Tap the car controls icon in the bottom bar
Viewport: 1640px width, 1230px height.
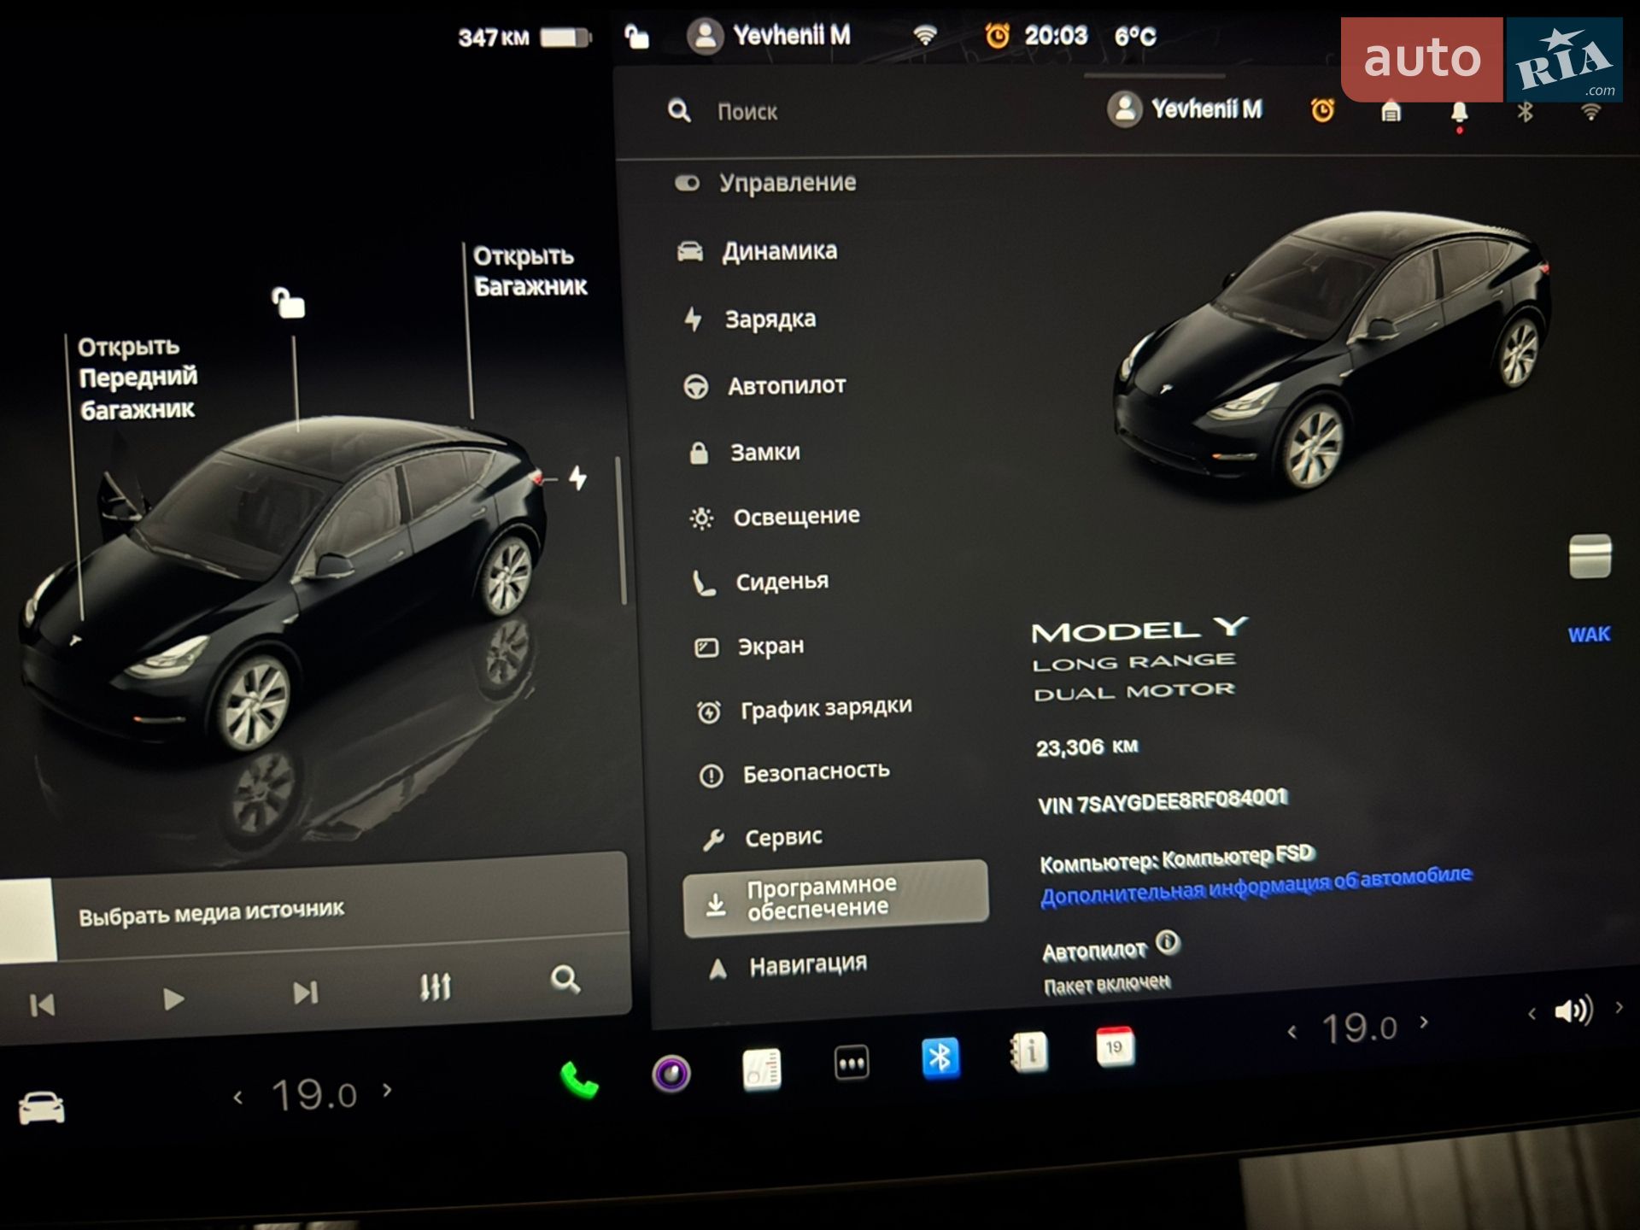pos(41,1108)
